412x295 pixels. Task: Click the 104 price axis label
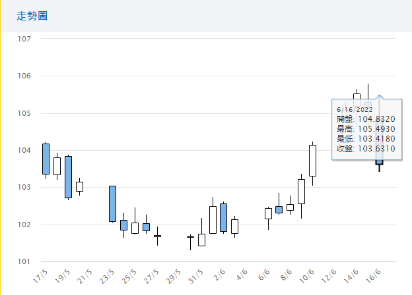click(x=24, y=151)
